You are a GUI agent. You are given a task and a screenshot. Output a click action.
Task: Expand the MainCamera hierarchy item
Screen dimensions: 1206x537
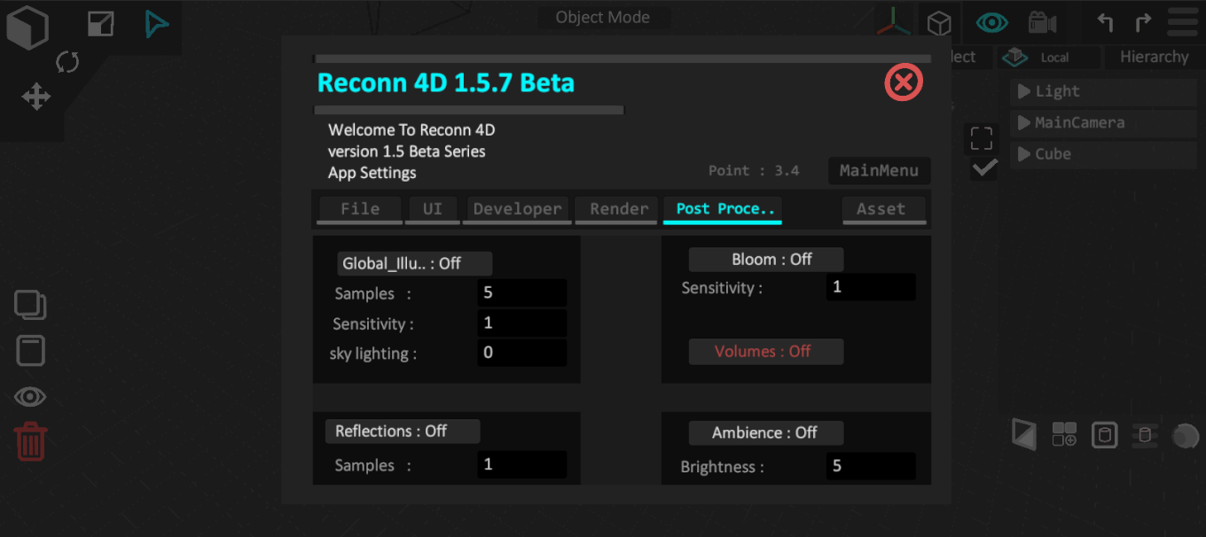pyautogui.click(x=1024, y=122)
